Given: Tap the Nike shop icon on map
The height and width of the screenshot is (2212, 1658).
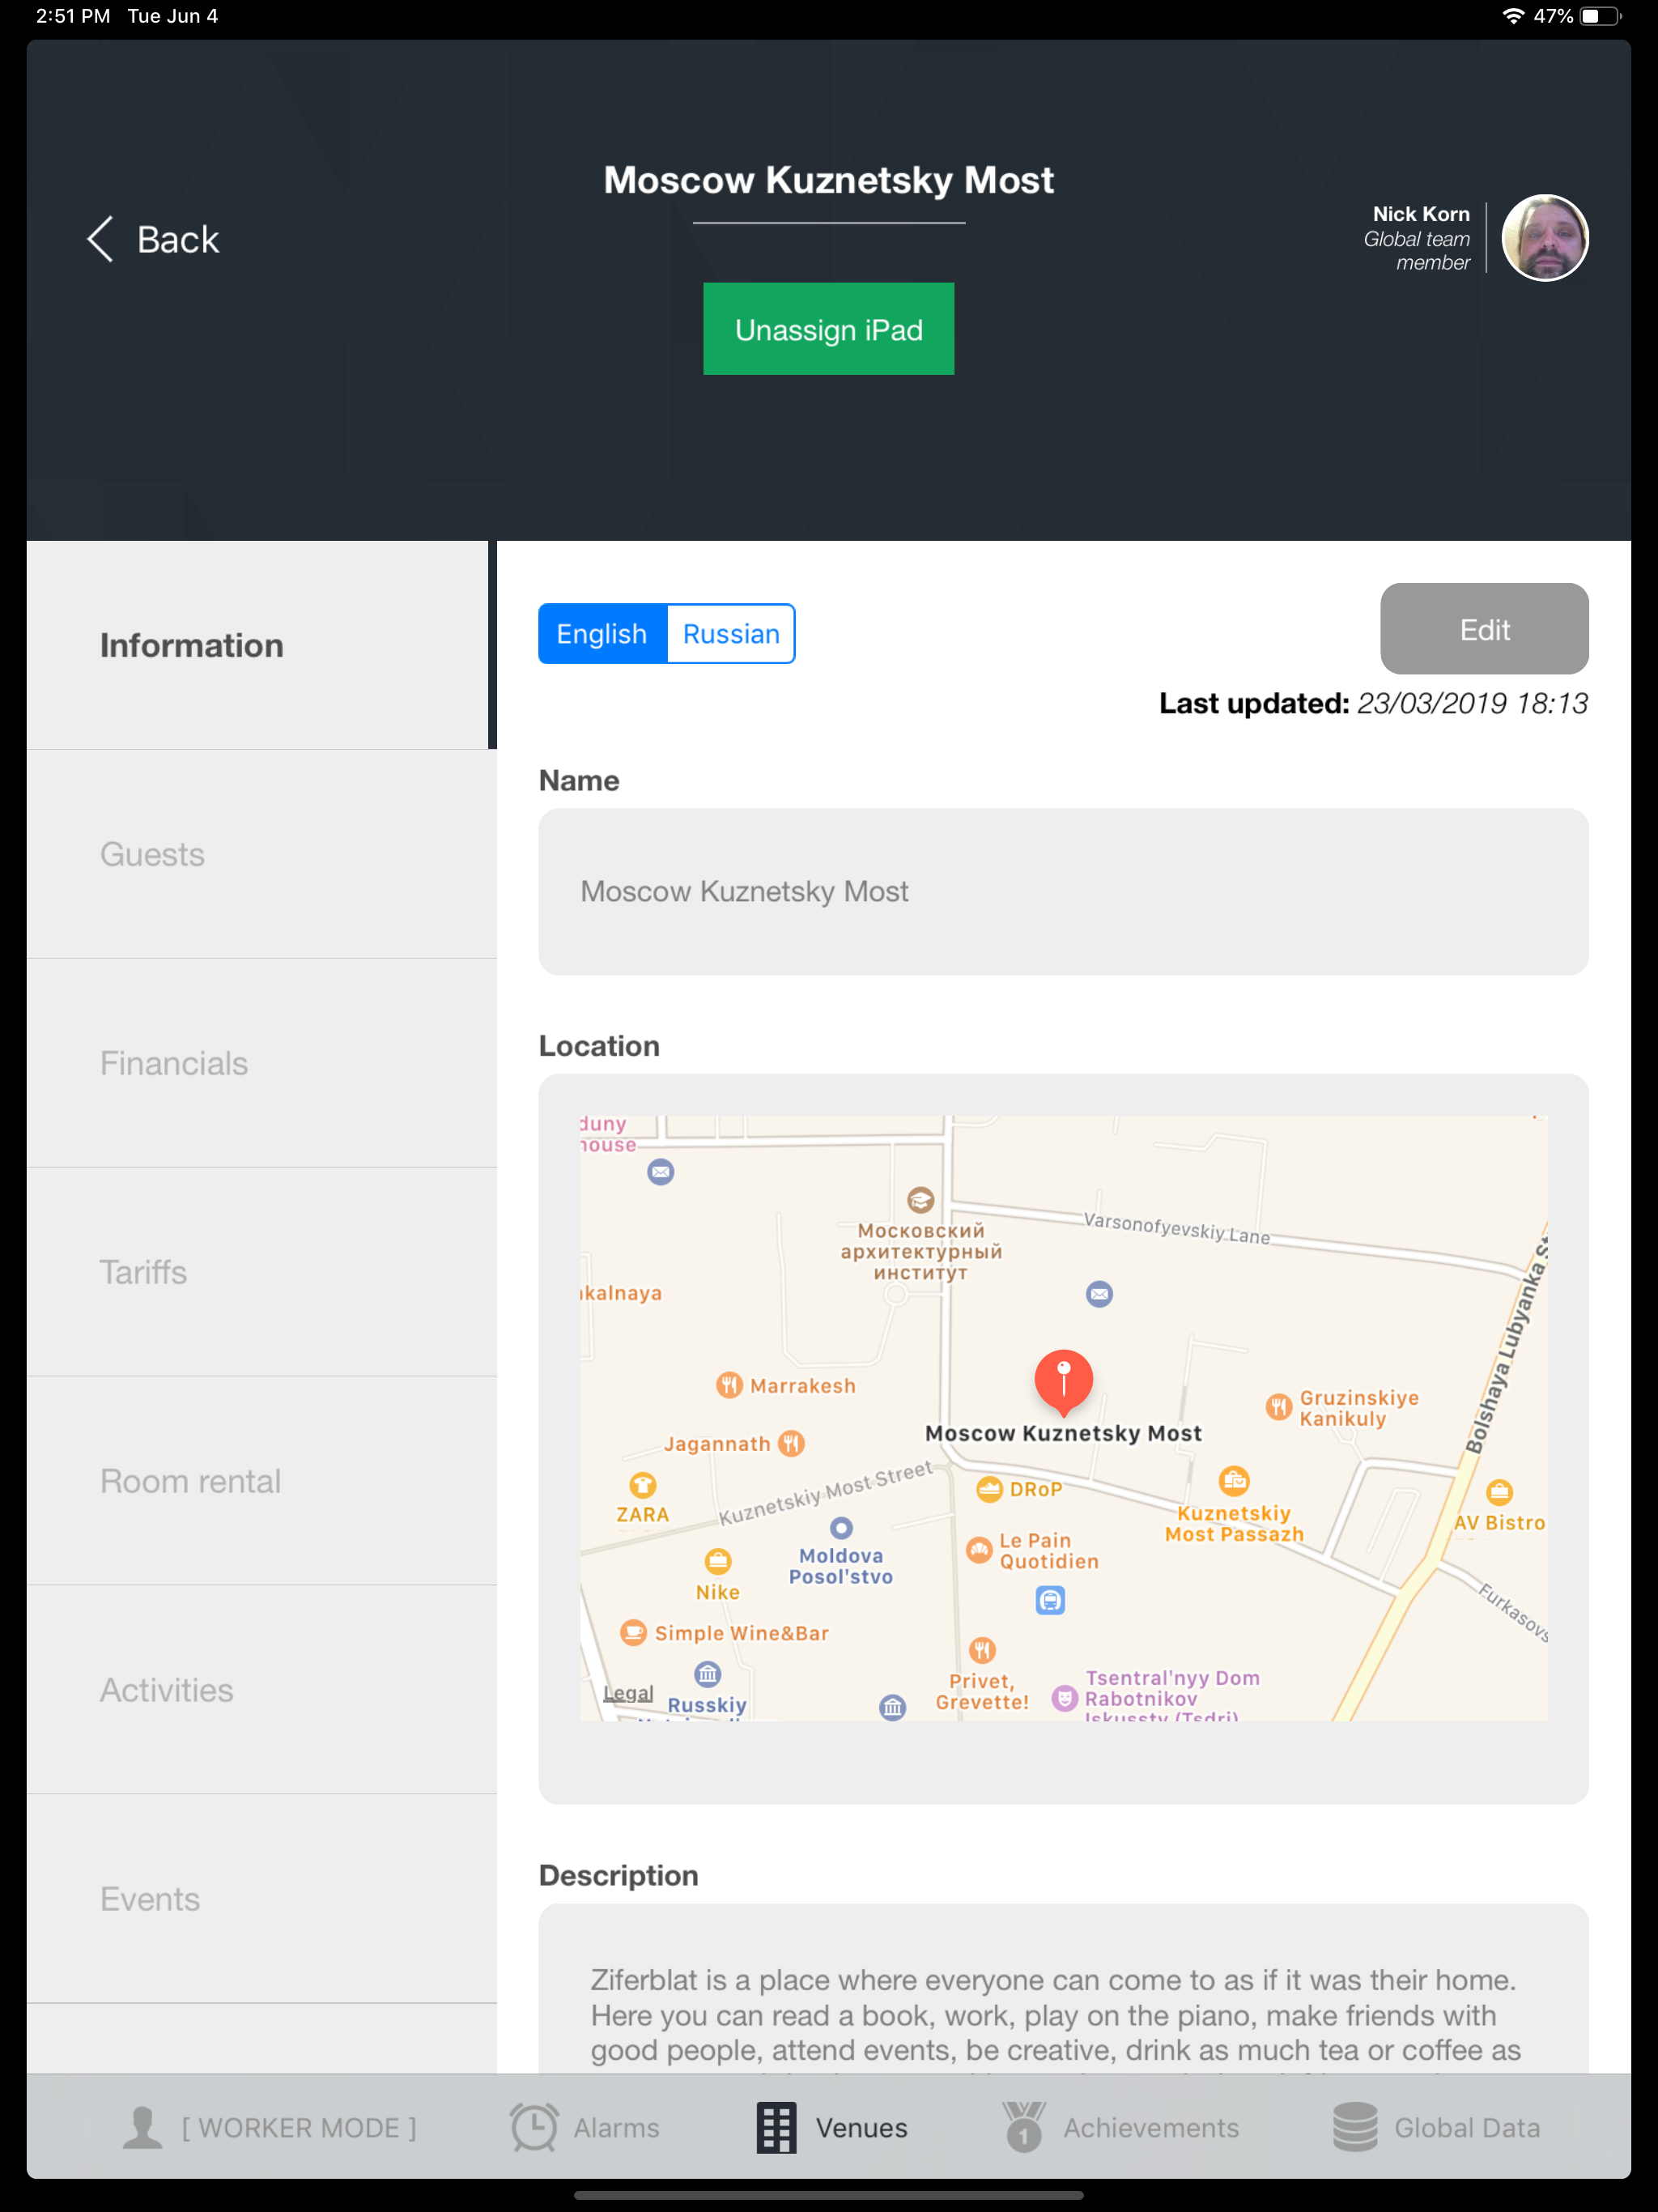Looking at the screenshot, I should [718, 1561].
